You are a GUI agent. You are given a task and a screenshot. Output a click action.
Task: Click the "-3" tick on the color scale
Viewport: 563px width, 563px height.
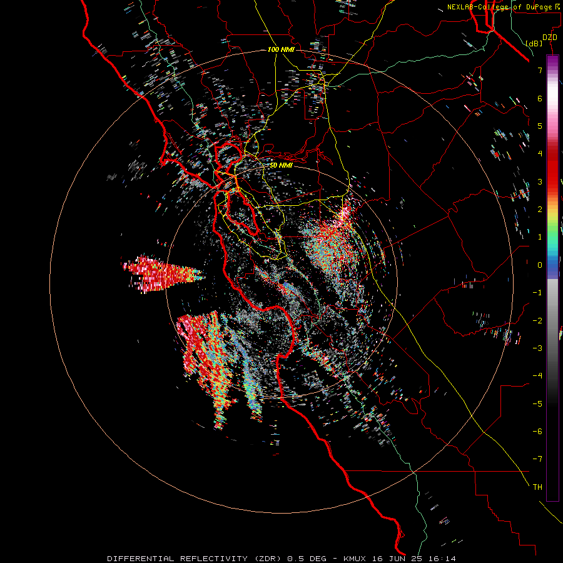[x=537, y=348]
